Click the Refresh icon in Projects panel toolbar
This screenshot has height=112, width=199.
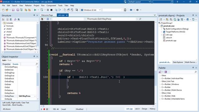(x=175, y=19)
